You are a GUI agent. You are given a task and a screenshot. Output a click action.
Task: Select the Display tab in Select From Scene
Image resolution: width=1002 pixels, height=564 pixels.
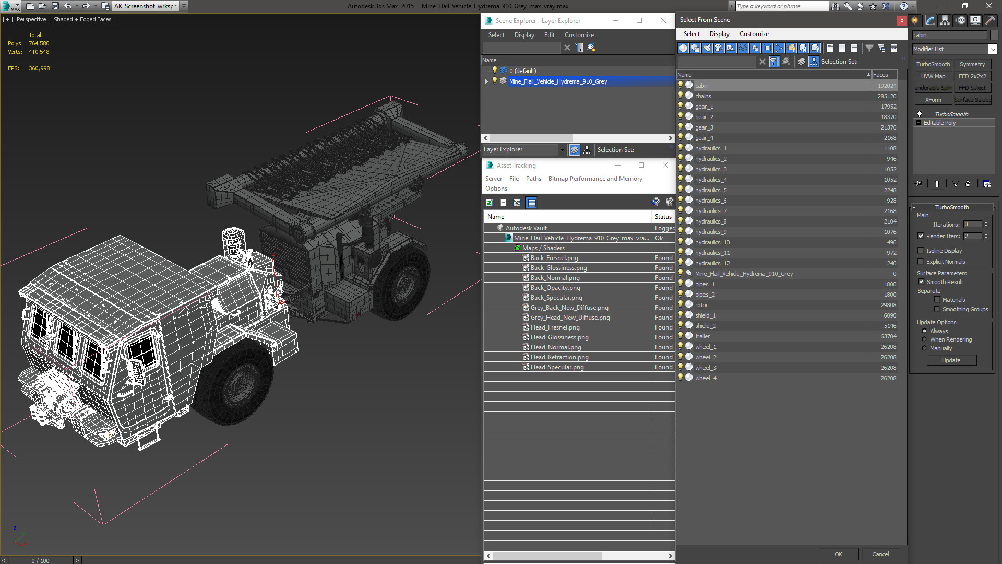pyautogui.click(x=719, y=34)
